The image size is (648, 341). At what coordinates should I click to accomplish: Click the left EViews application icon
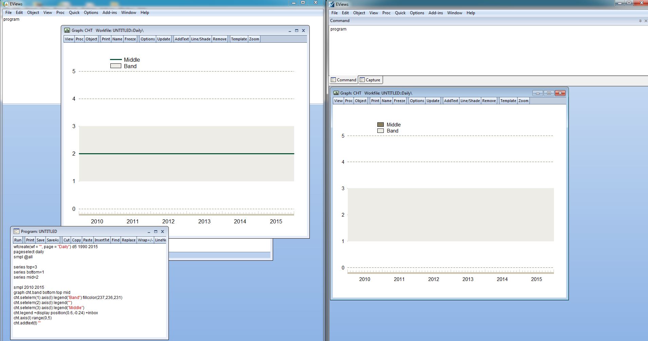[5, 4]
